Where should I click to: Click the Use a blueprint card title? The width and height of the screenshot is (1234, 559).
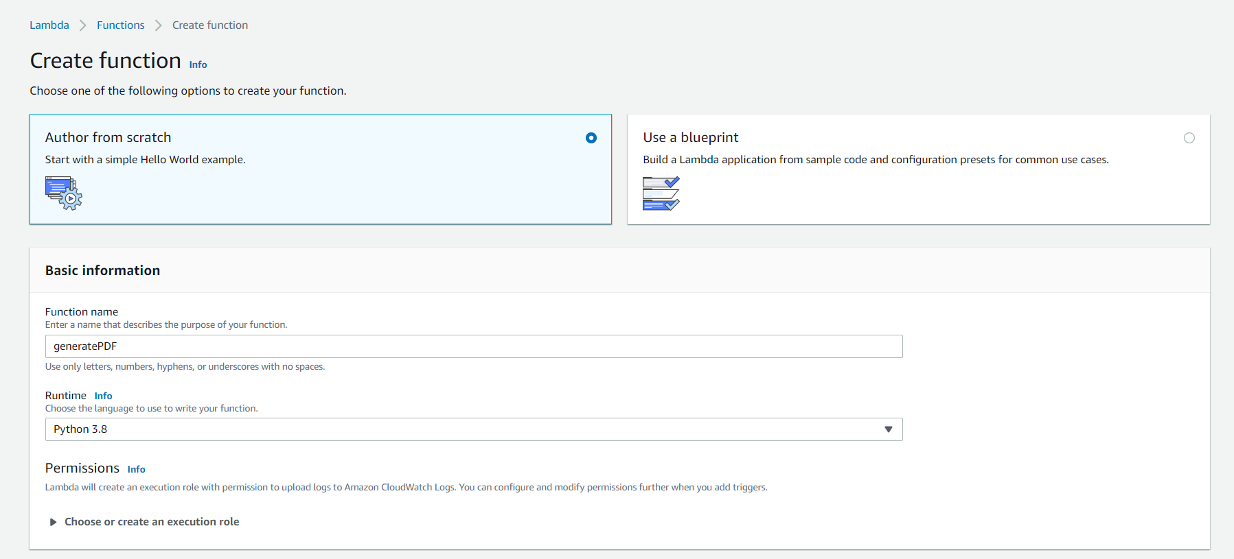[x=691, y=137]
